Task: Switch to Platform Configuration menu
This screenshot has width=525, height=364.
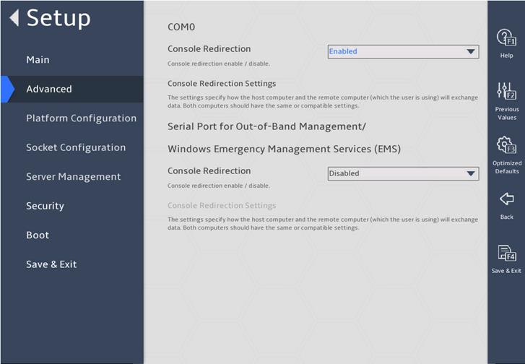Action: 82,118
